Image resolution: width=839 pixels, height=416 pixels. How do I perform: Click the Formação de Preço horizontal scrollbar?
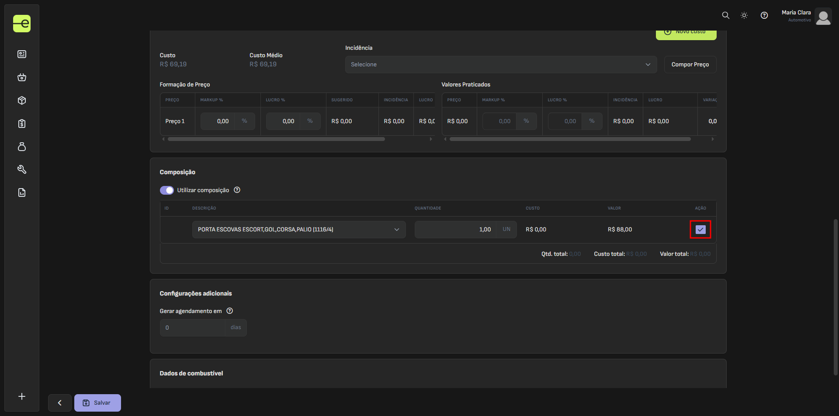click(276, 139)
